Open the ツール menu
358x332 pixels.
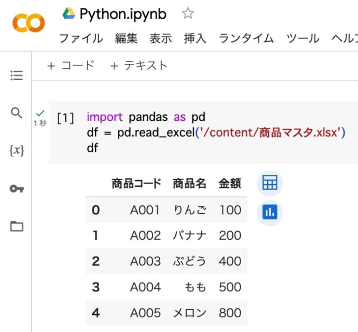(x=303, y=38)
